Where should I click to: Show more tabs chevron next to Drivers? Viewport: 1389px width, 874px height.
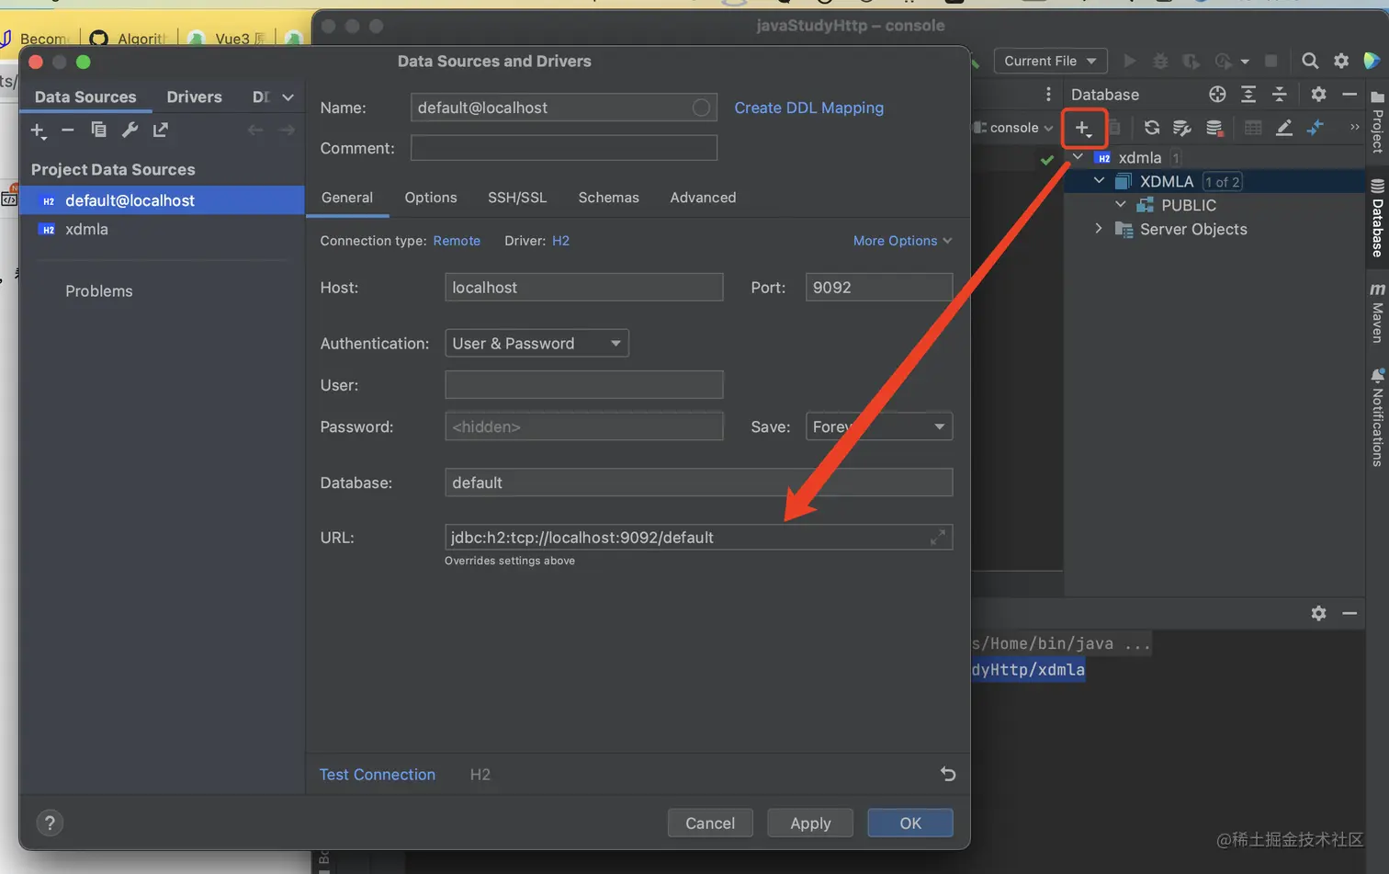pyautogui.click(x=288, y=97)
